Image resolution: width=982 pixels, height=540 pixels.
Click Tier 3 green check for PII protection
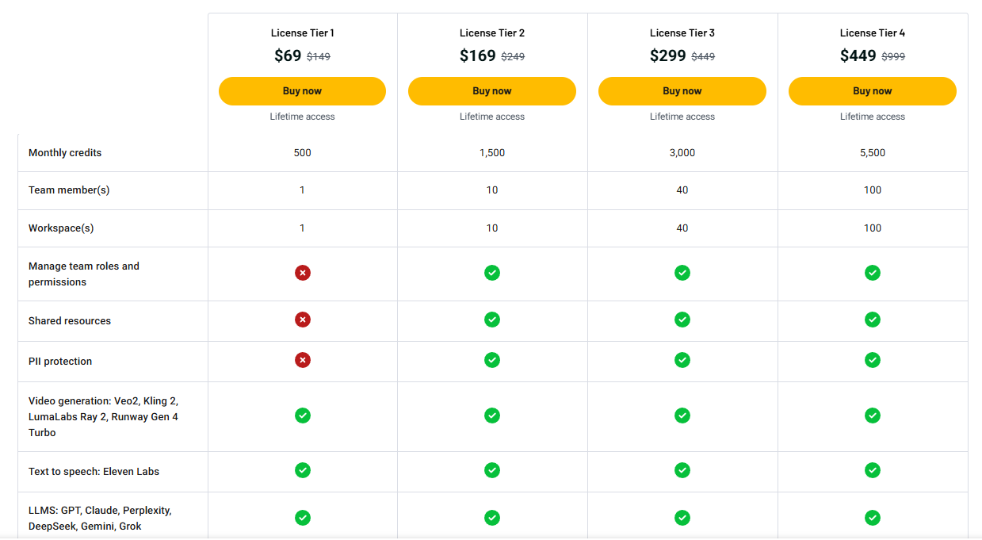pos(682,360)
